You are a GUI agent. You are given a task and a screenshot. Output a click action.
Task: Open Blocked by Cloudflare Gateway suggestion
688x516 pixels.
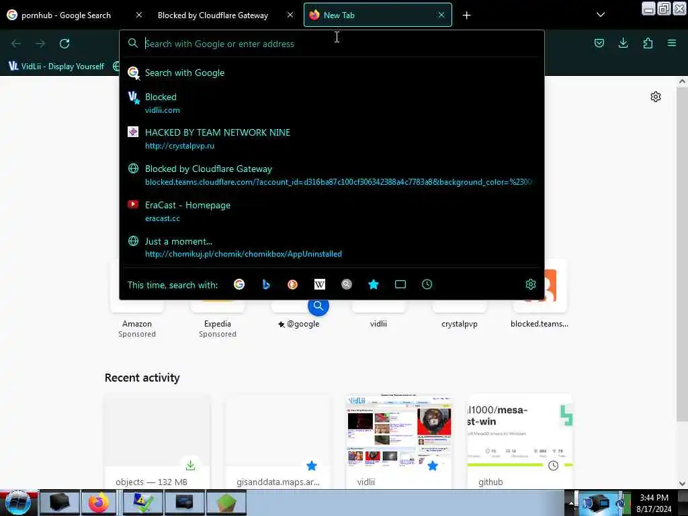pos(332,175)
